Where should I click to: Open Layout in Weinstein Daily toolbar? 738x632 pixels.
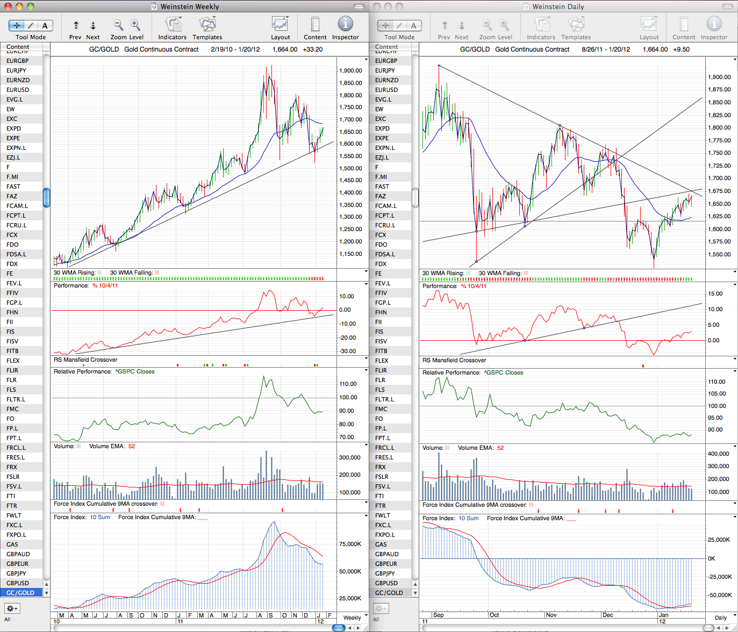coord(649,25)
